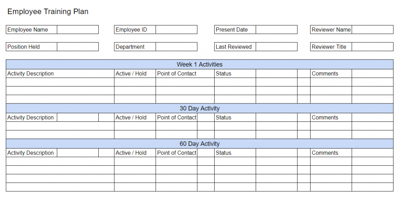The height and width of the screenshot is (199, 401).
Task: Click the Comments header under Week 1 Activities
Action: (325, 74)
